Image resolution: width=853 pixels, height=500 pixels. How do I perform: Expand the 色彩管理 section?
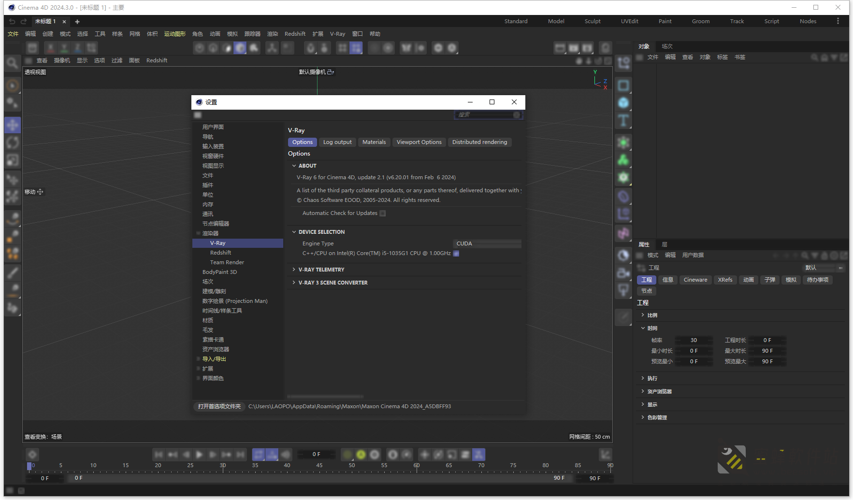point(643,417)
